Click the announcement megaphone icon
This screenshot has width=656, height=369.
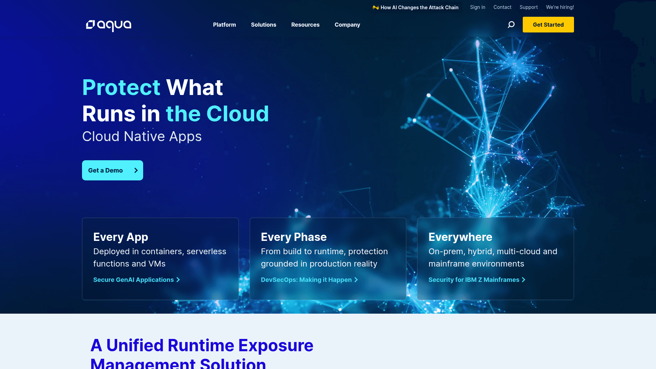376,8
